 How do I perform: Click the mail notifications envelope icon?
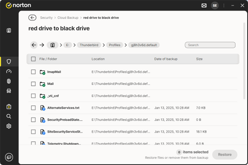pyautogui.click(x=204, y=6)
